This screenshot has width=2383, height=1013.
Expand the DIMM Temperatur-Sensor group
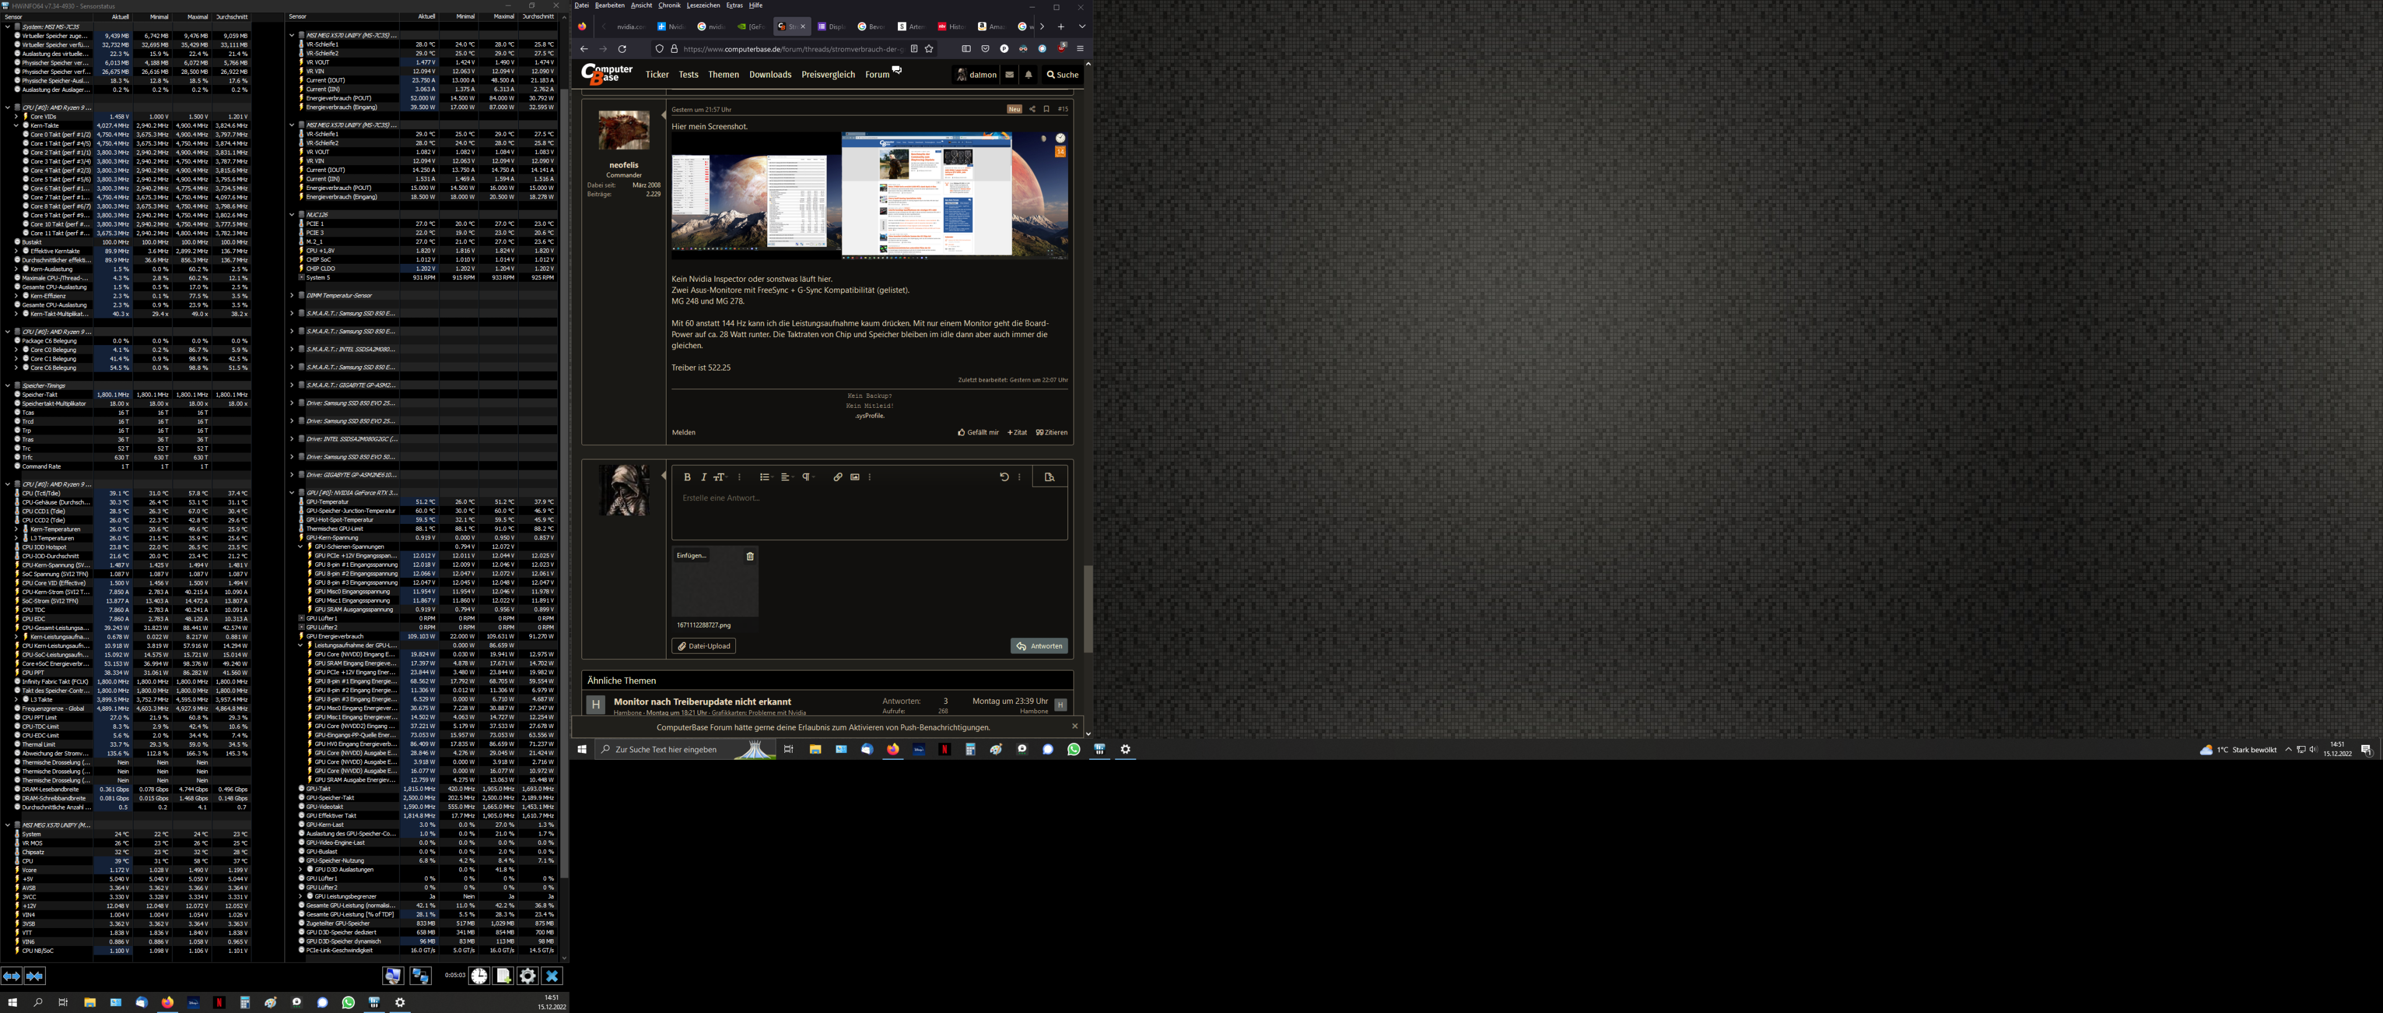292,295
